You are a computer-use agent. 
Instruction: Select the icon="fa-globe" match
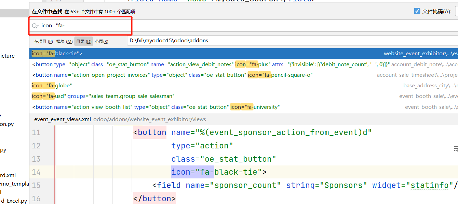51,85
